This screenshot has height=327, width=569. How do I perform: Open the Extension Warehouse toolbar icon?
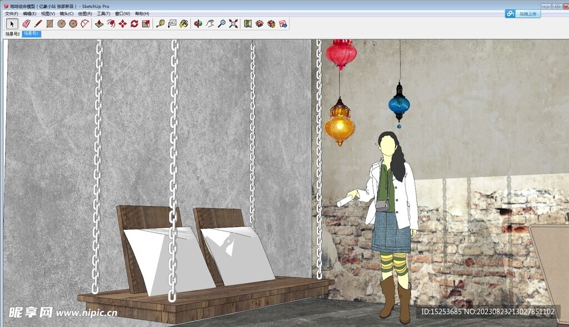pos(271,24)
